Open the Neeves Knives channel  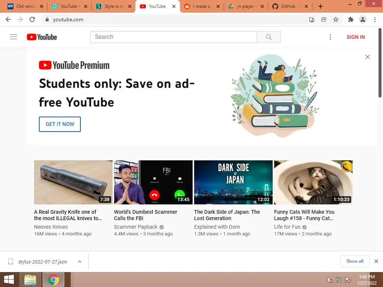pyautogui.click(x=51, y=227)
